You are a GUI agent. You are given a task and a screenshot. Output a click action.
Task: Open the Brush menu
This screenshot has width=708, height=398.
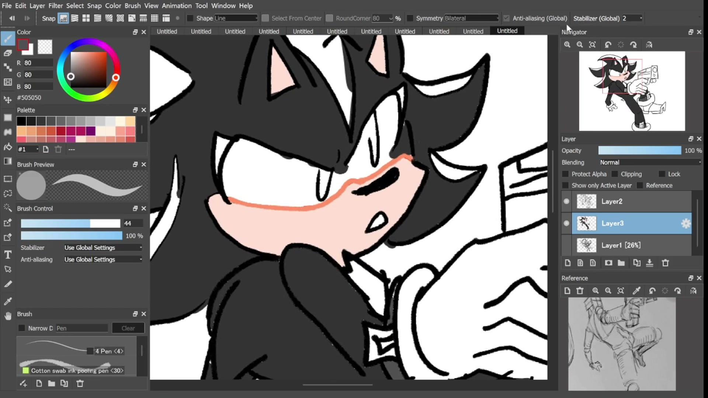tap(132, 6)
